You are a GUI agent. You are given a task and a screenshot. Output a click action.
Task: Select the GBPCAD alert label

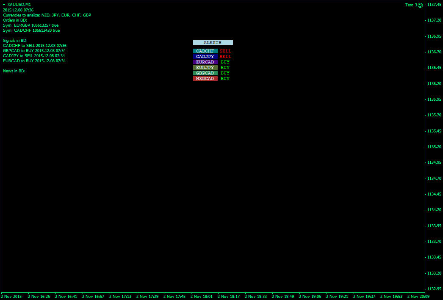[205, 73]
